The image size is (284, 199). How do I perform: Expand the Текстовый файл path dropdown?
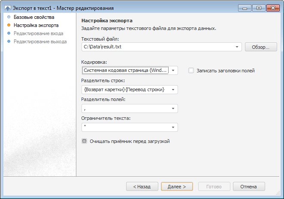click(238, 47)
